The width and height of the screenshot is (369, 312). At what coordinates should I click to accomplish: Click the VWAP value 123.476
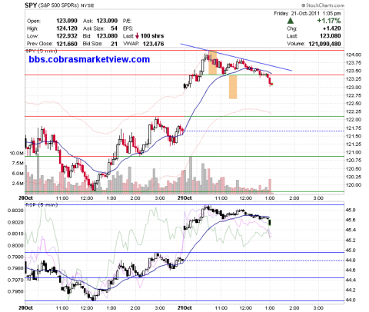click(x=153, y=44)
